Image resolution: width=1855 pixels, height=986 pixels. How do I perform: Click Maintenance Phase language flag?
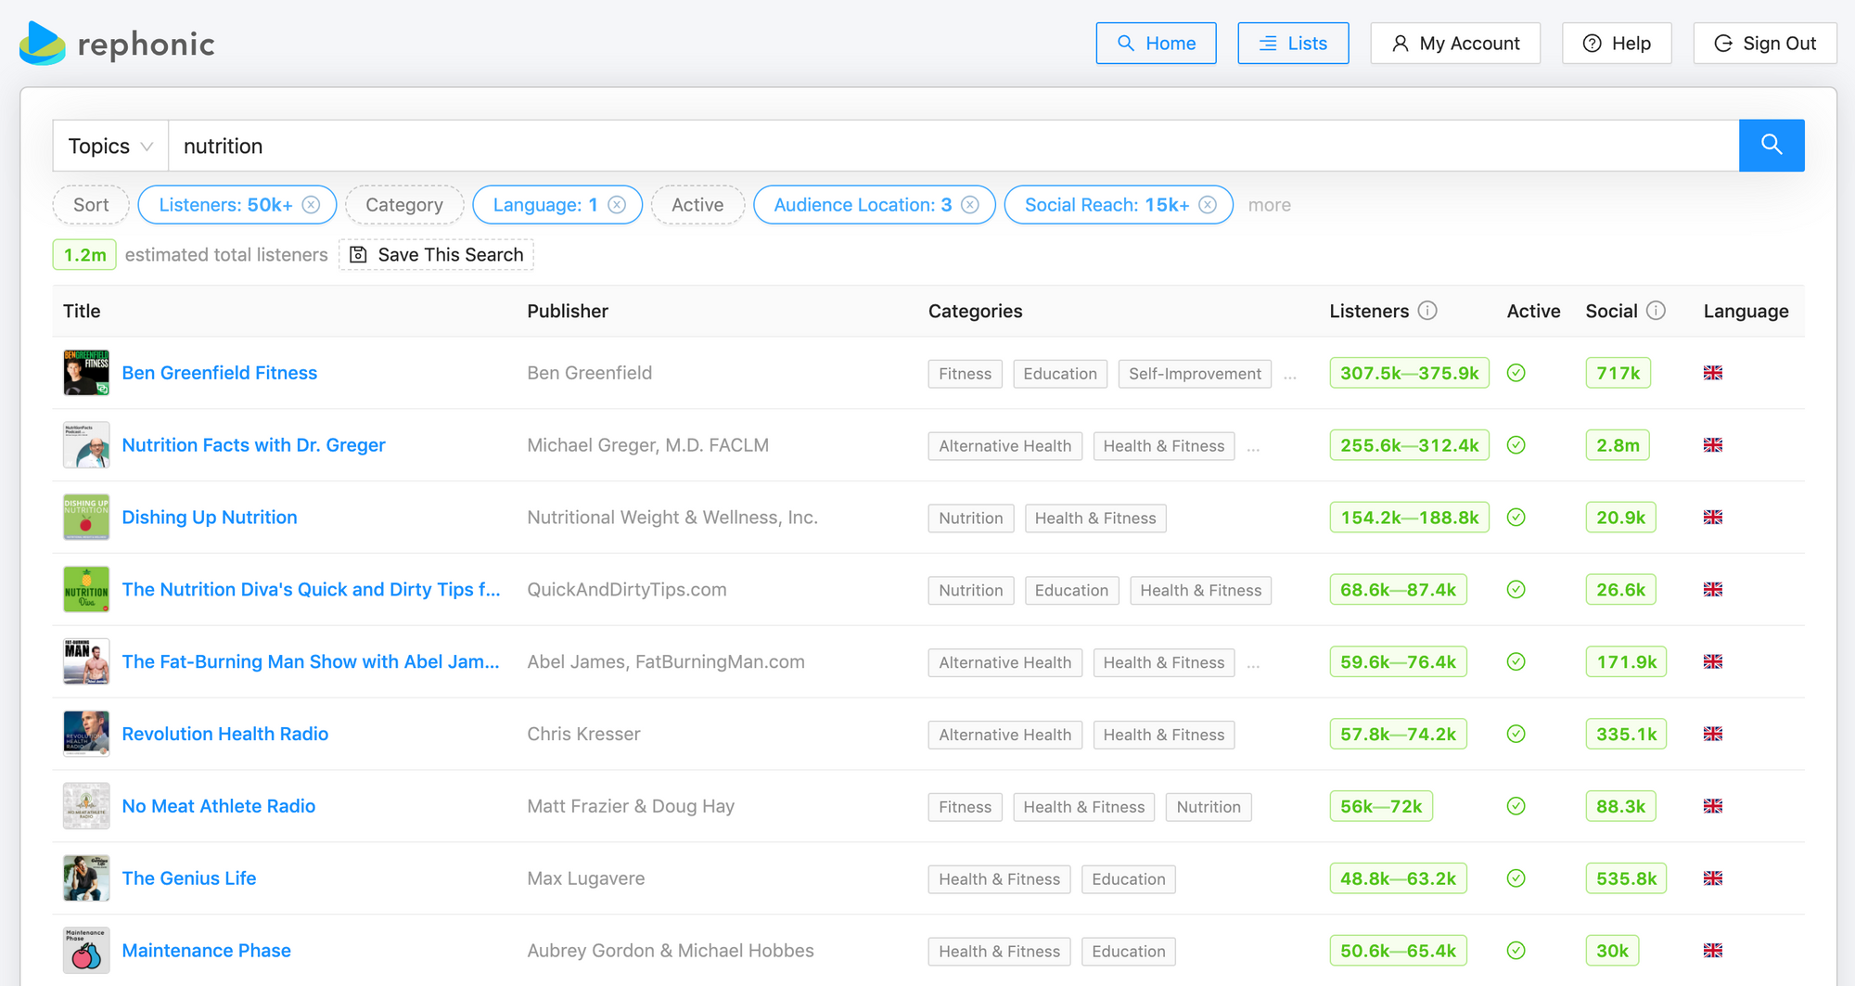tap(1713, 951)
